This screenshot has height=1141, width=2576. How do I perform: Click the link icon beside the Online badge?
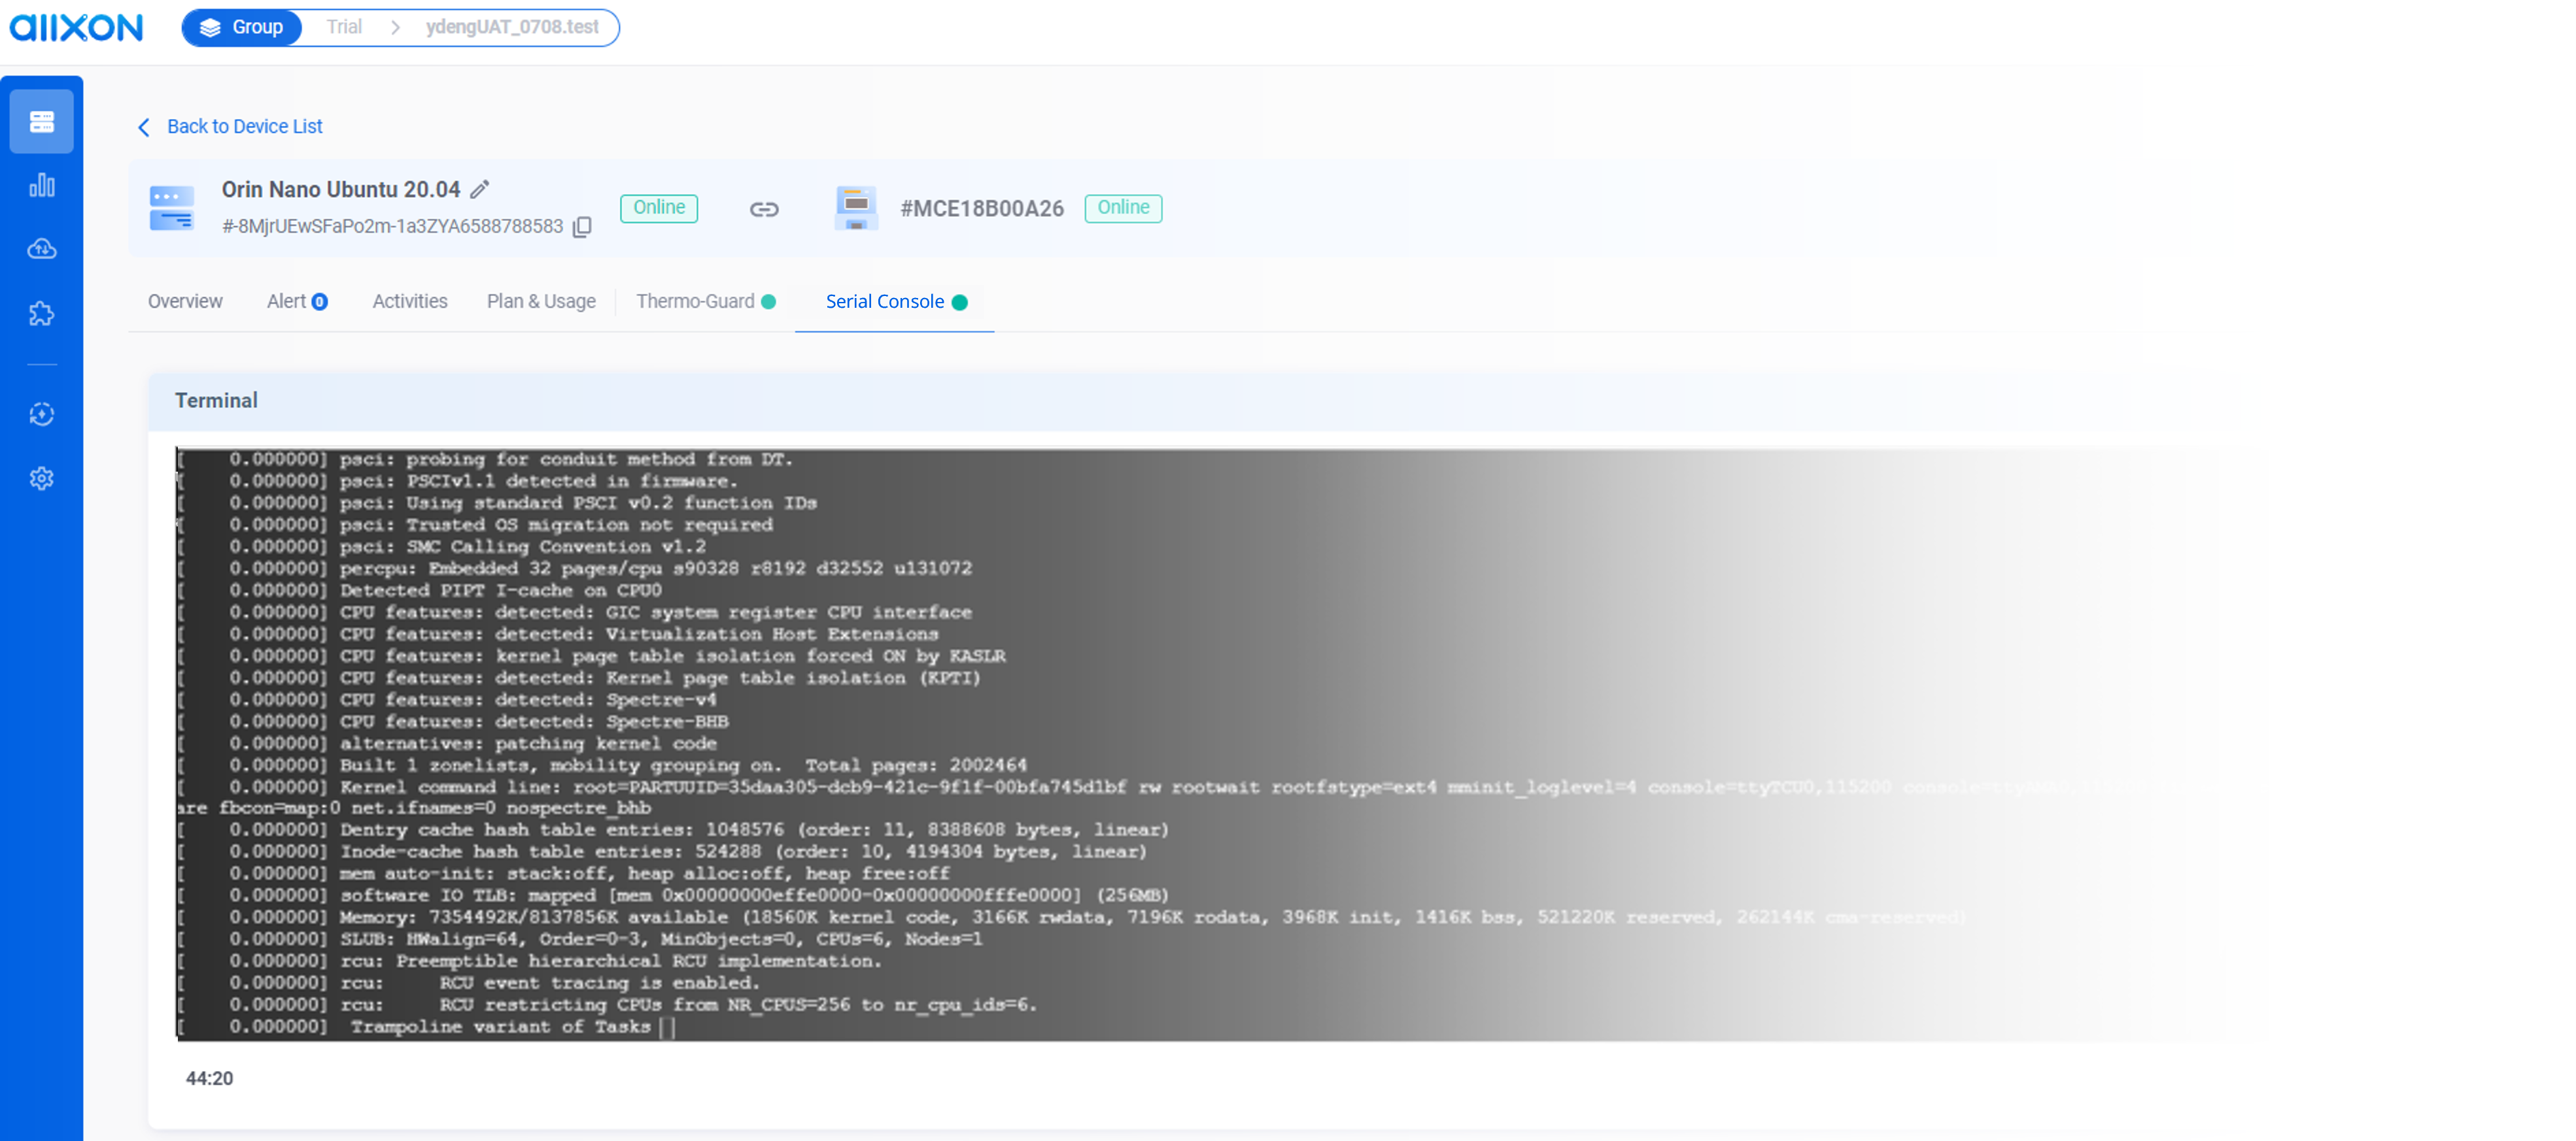click(765, 209)
